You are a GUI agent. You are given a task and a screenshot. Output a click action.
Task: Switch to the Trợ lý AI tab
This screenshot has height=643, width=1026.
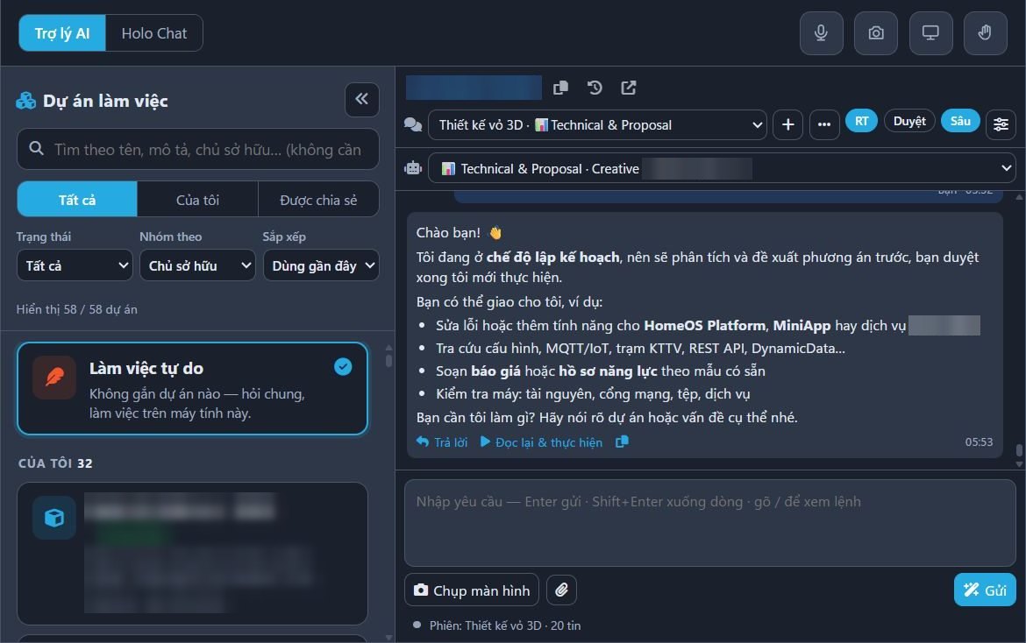click(62, 32)
